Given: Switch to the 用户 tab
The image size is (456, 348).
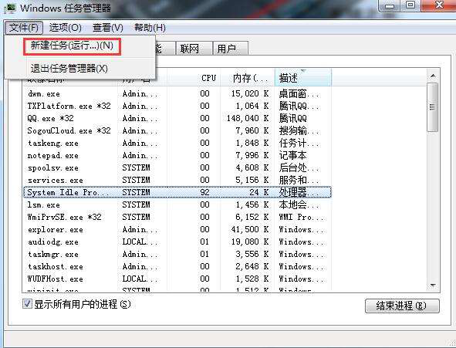Looking at the screenshot, I should [x=231, y=48].
